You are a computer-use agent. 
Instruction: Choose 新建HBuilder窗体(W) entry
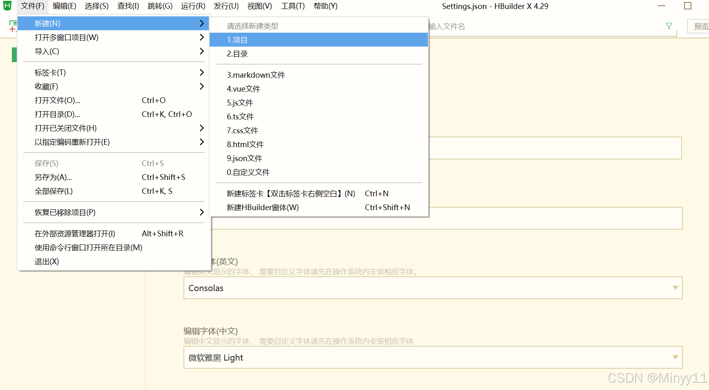click(x=319, y=208)
